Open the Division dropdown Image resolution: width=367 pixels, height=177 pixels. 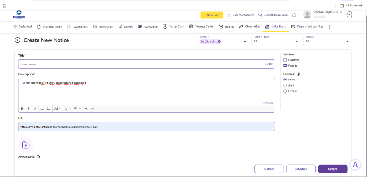[327, 41]
